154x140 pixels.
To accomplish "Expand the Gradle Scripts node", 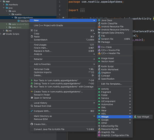I will point(1,34).
